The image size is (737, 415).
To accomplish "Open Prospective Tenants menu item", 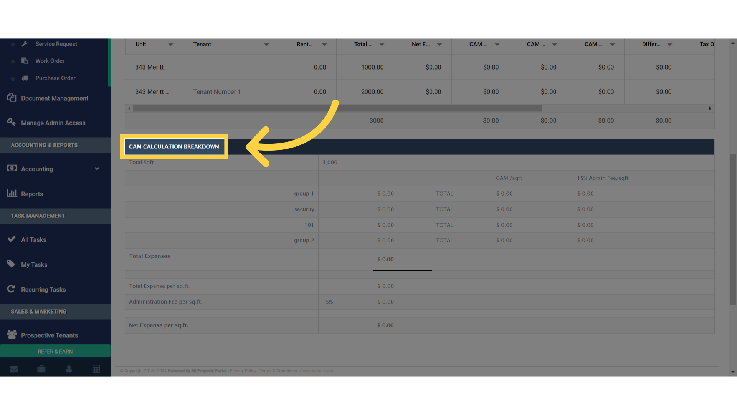I will [x=50, y=335].
